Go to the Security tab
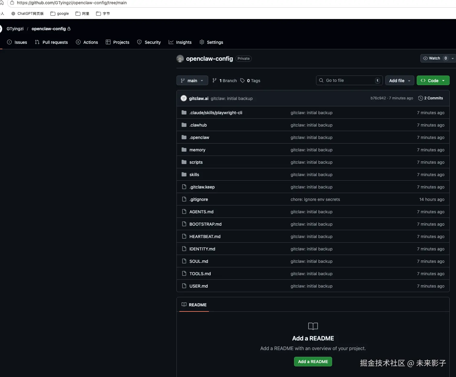The height and width of the screenshot is (377, 456). (149, 42)
